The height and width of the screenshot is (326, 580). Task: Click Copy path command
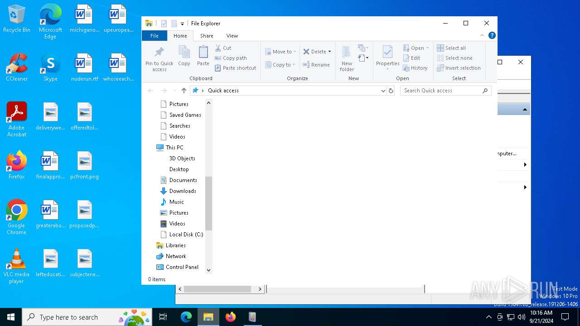pos(231,58)
